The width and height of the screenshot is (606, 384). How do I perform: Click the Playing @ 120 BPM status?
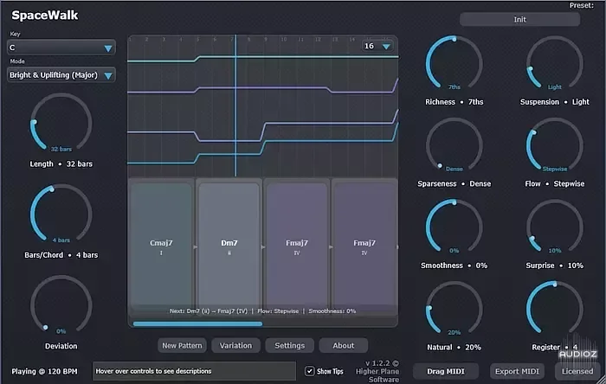pyautogui.click(x=44, y=371)
